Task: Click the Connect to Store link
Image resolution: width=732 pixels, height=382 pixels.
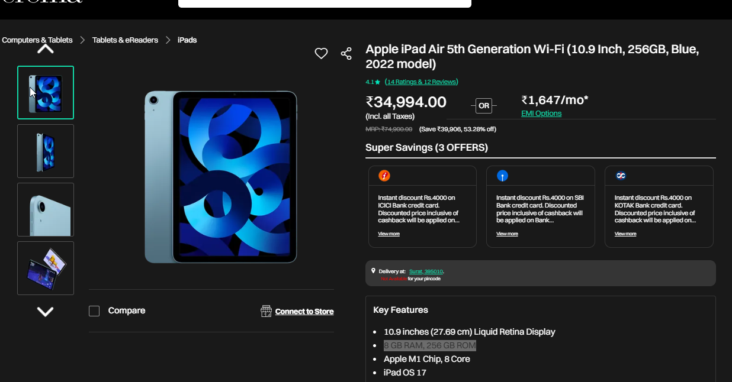Action: (304, 312)
